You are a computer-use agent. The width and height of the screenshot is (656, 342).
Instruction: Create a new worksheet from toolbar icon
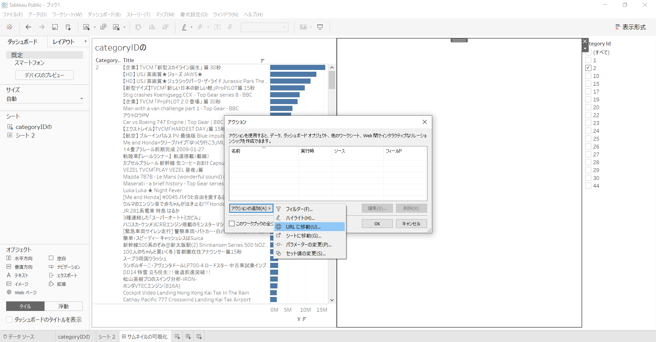86,27
